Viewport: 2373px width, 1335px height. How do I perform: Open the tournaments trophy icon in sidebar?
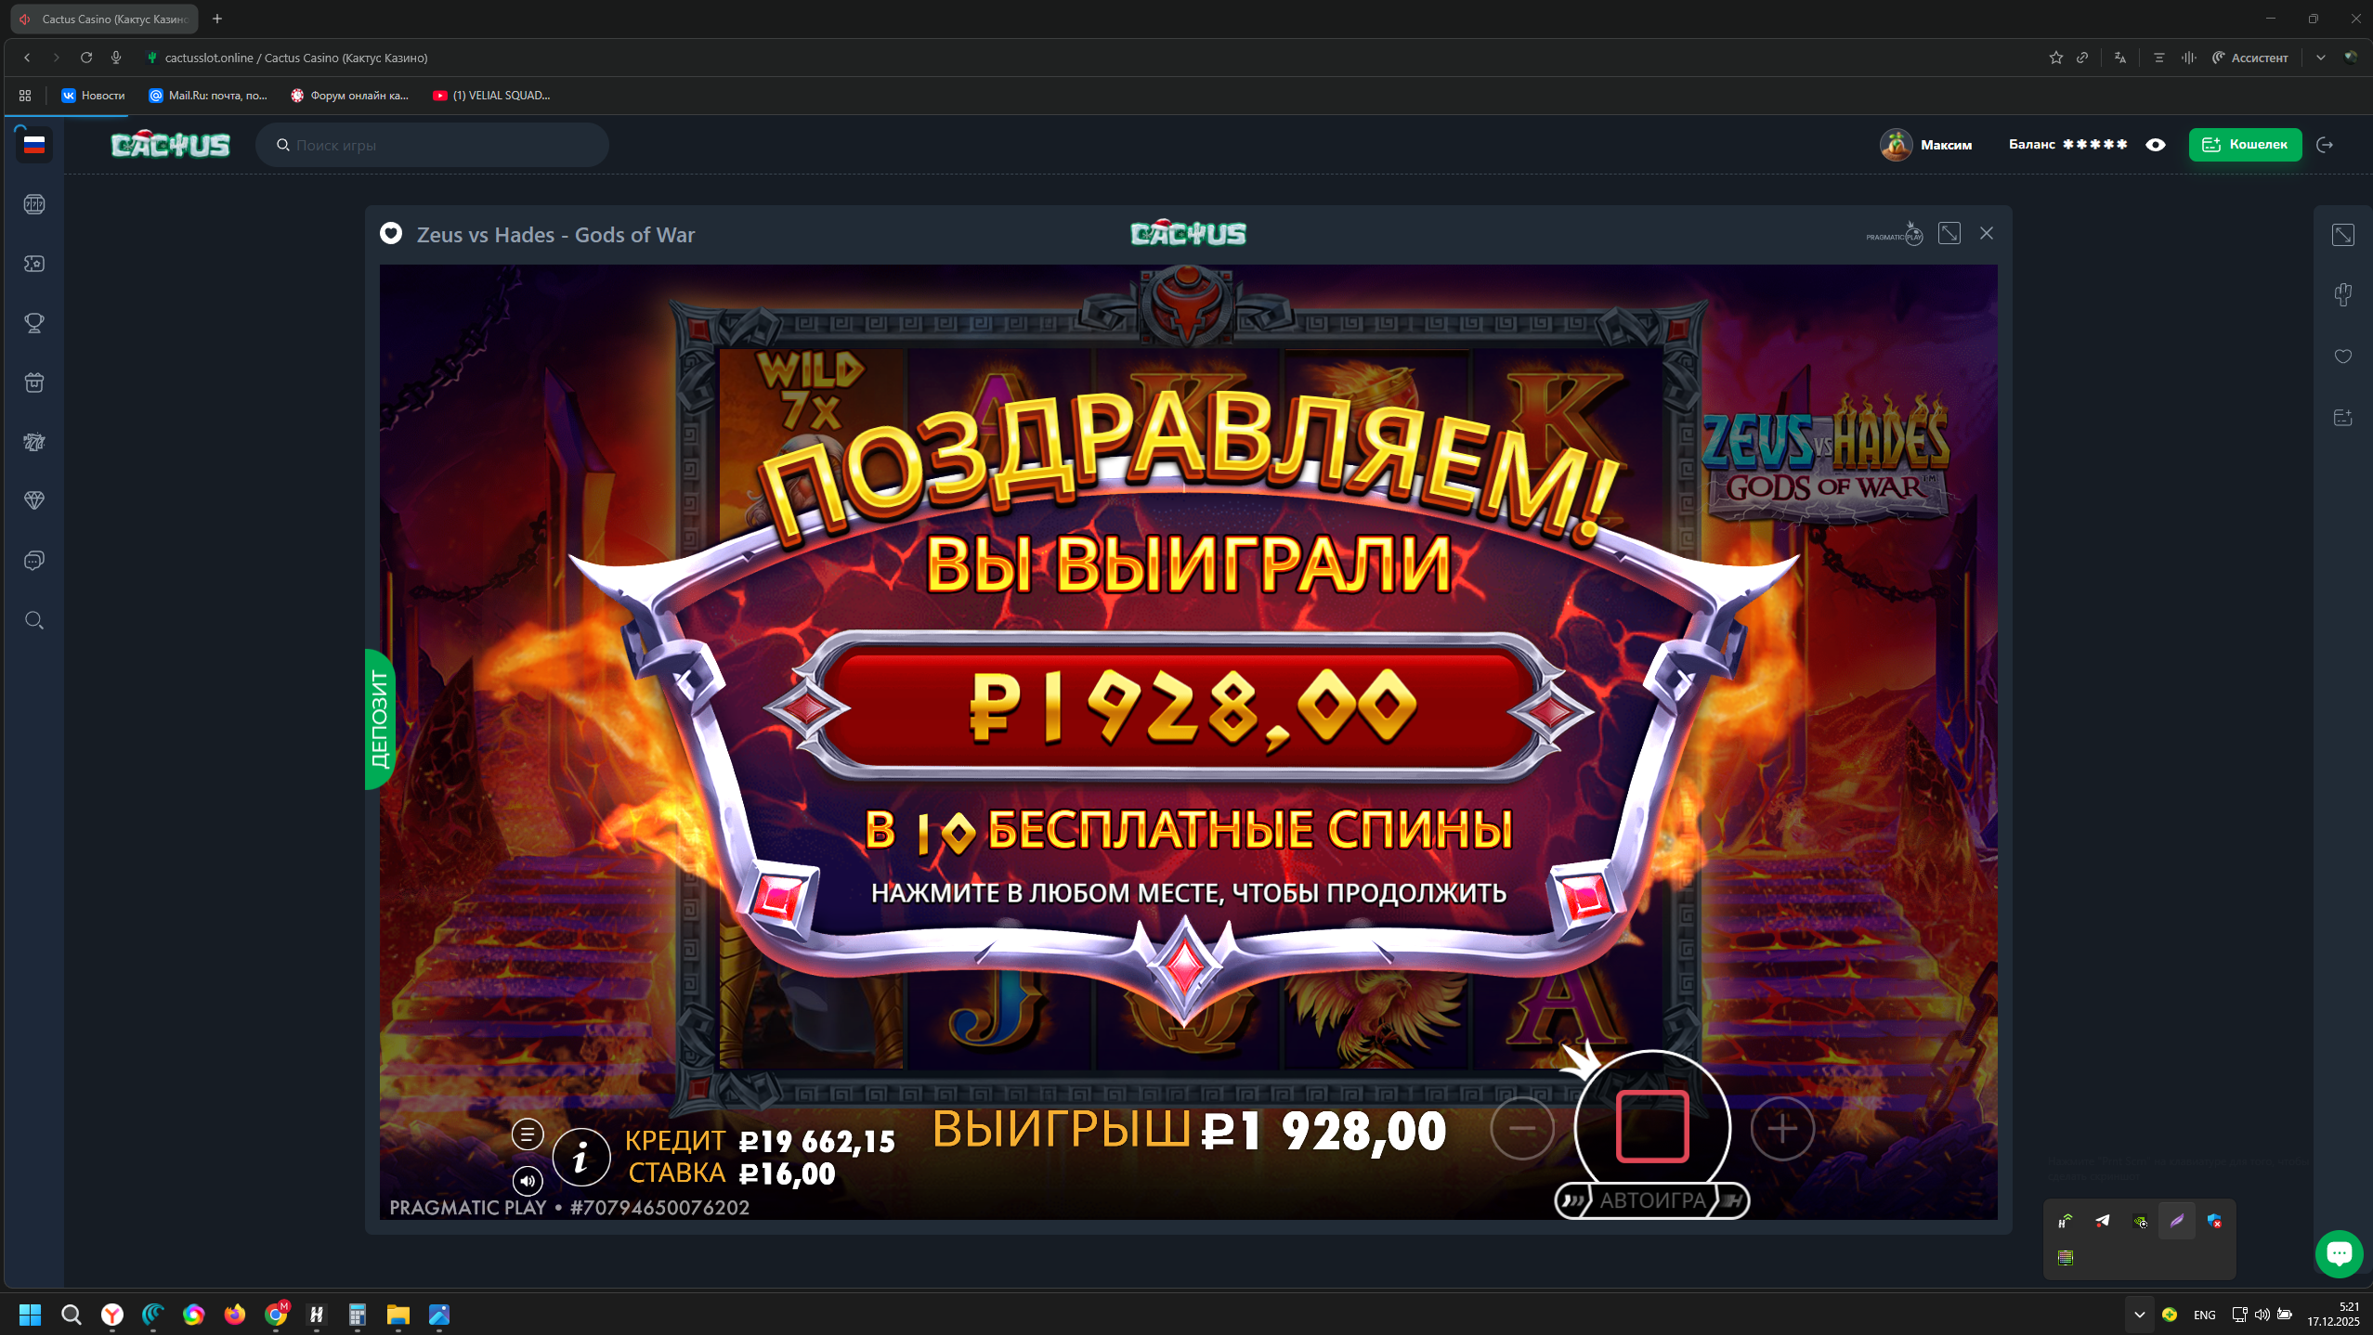(34, 323)
